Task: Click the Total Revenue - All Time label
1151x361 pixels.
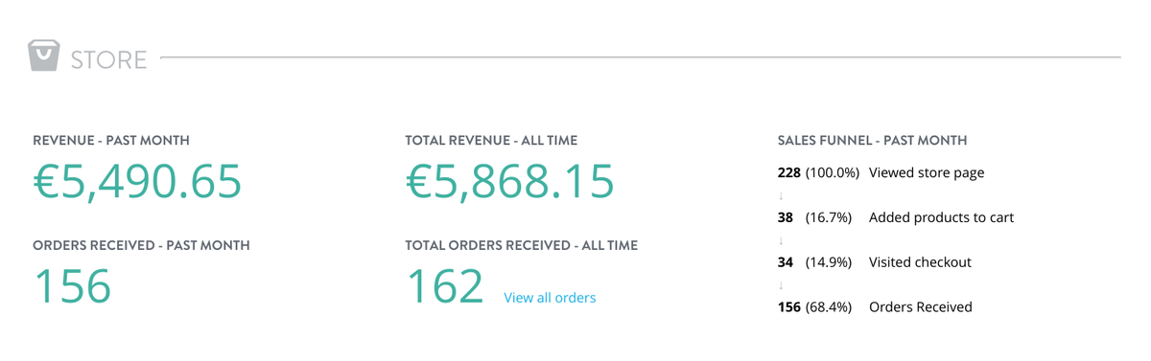Action: [491, 140]
